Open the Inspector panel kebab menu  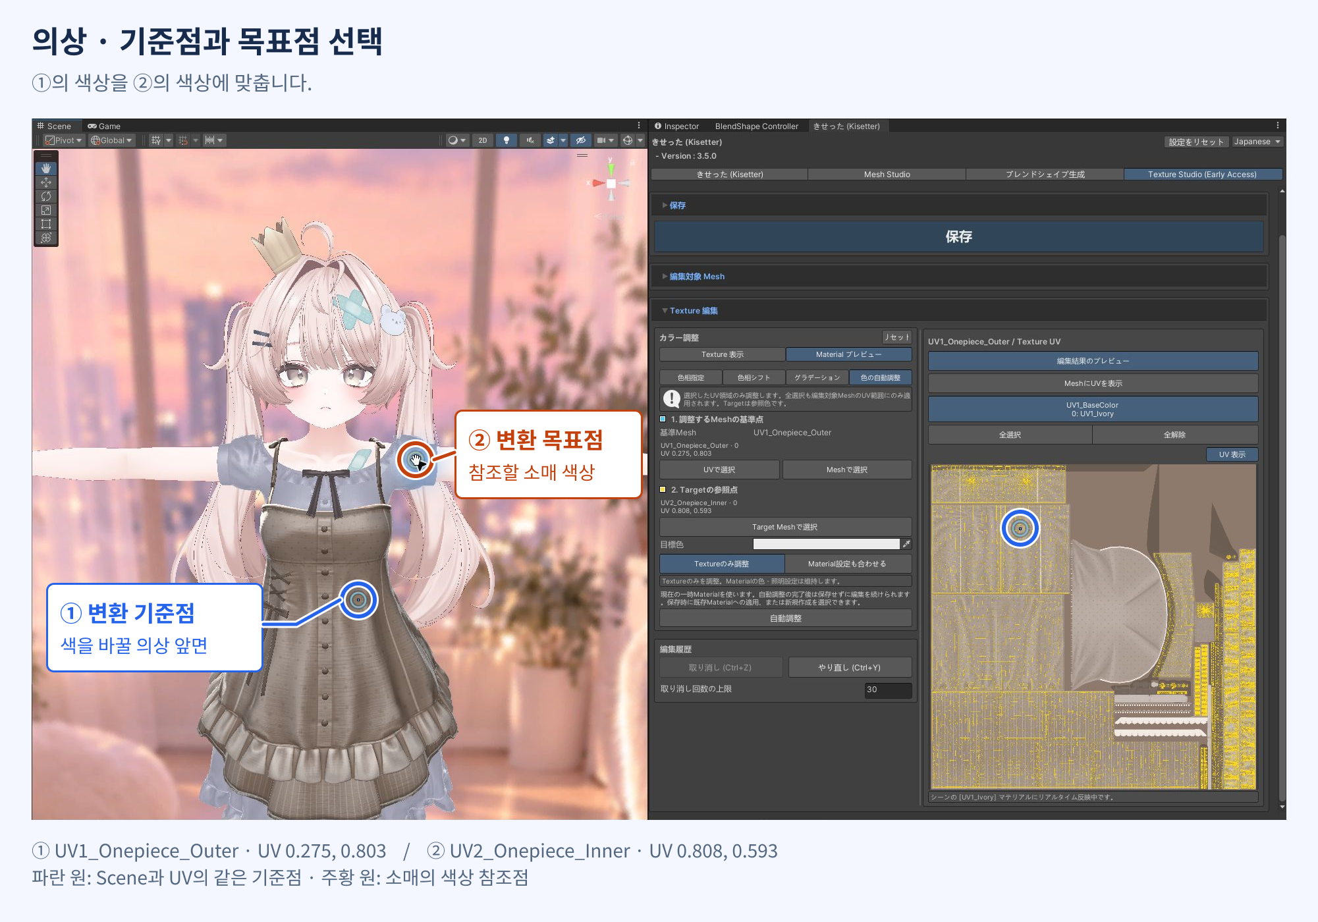pos(1278,125)
